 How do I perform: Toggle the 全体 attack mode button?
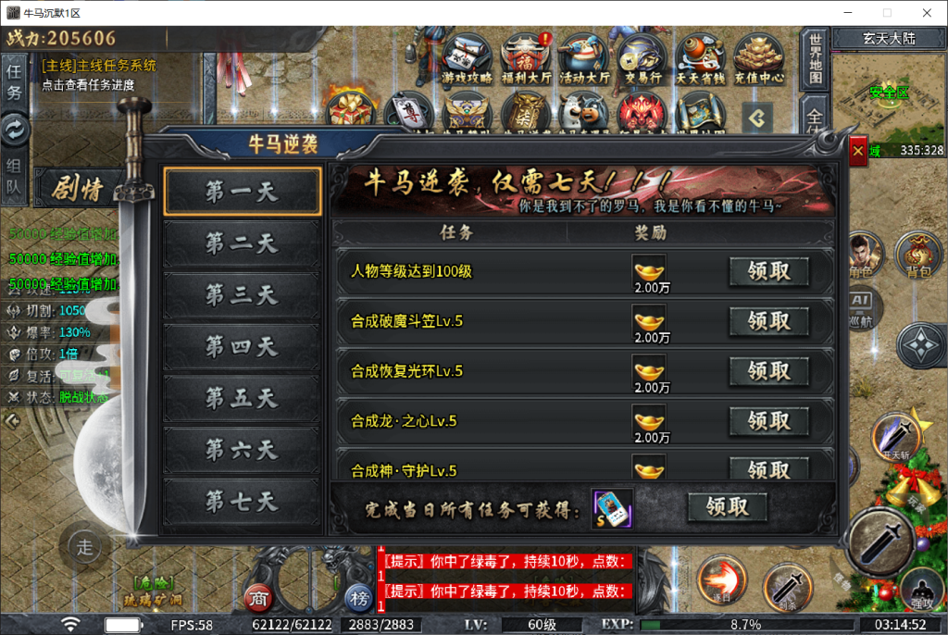(x=815, y=115)
